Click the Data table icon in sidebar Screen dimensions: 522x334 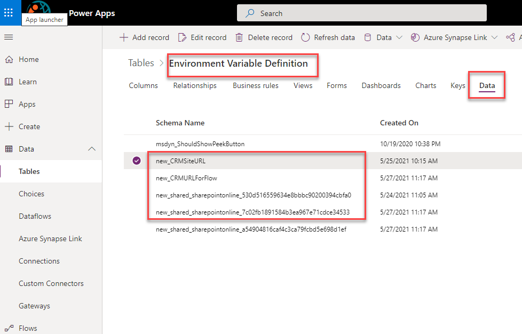[x=9, y=149]
